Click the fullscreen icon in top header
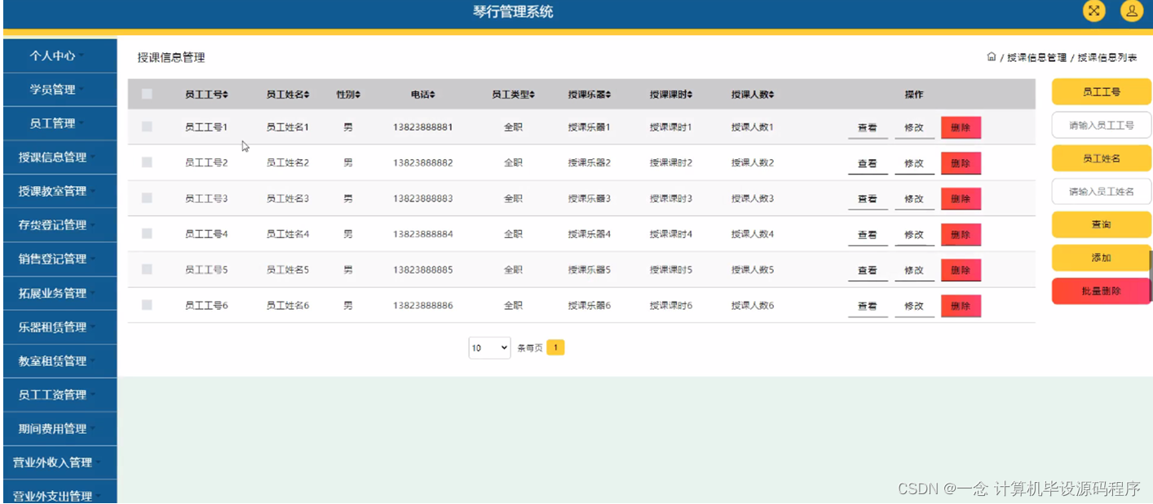1153x504 pixels. pos(1094,11)
